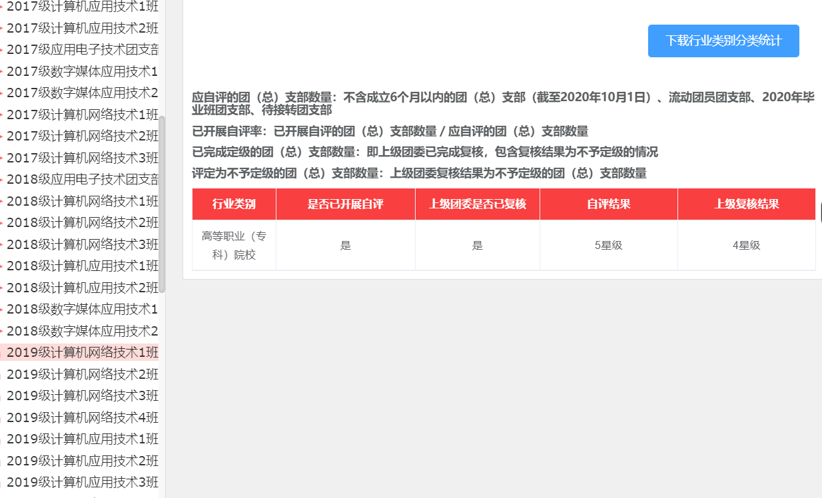Click the 评定为不予定级的团（总）支部数量 explanation line
Image resolution: width=822 pixels, height=498 pixels.
click(x=419, y=173)
